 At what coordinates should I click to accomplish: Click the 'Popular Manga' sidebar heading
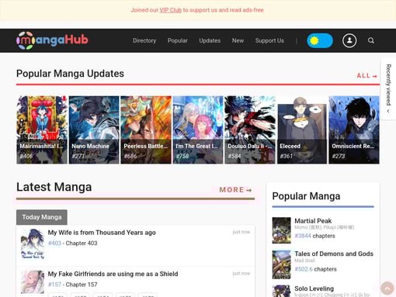(x=306, y=196)
